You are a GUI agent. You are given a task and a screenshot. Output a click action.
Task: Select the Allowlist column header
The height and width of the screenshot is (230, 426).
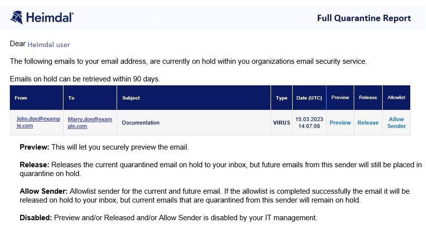(x=396, y=98)
